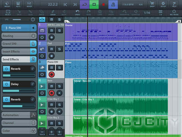Open the piano instrument icon on track 3
182x137 pixels.
pyautogui.click(x=42, y=68)
